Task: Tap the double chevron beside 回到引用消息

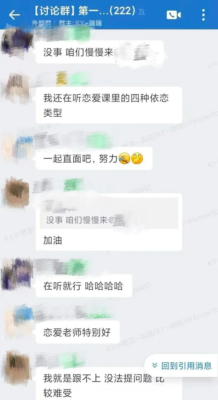Action: point(155,365)
